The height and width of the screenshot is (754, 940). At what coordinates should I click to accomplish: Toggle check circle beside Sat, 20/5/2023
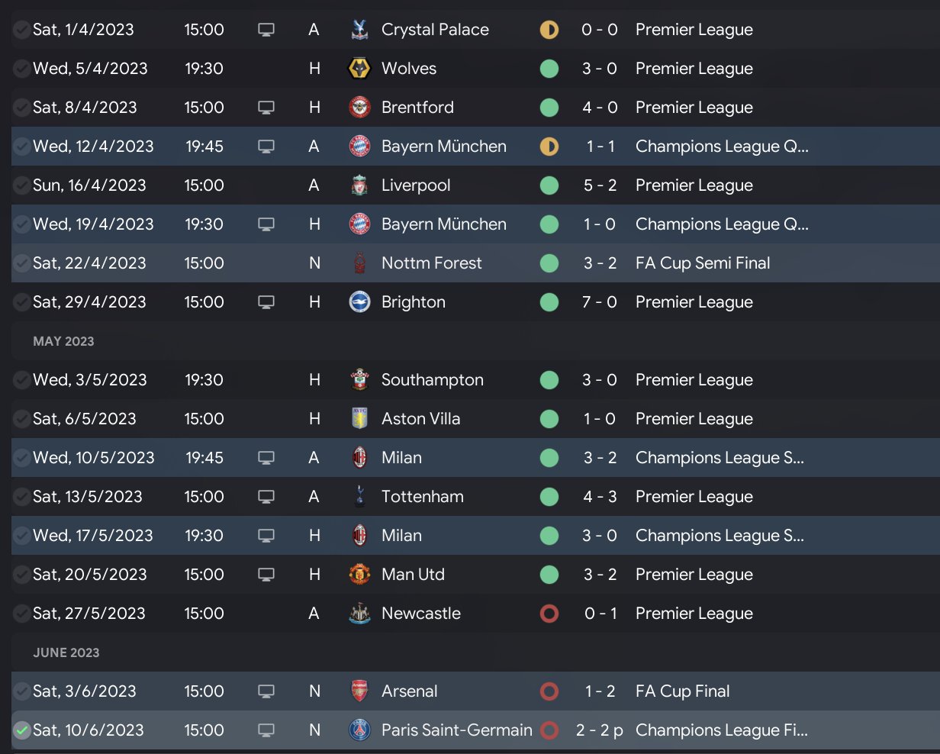pyautogui.click(x=22, y=575)
